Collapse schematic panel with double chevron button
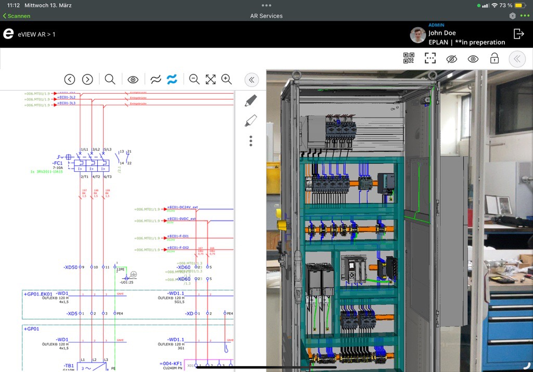The image size is (533, 372). tap(251, 80)
